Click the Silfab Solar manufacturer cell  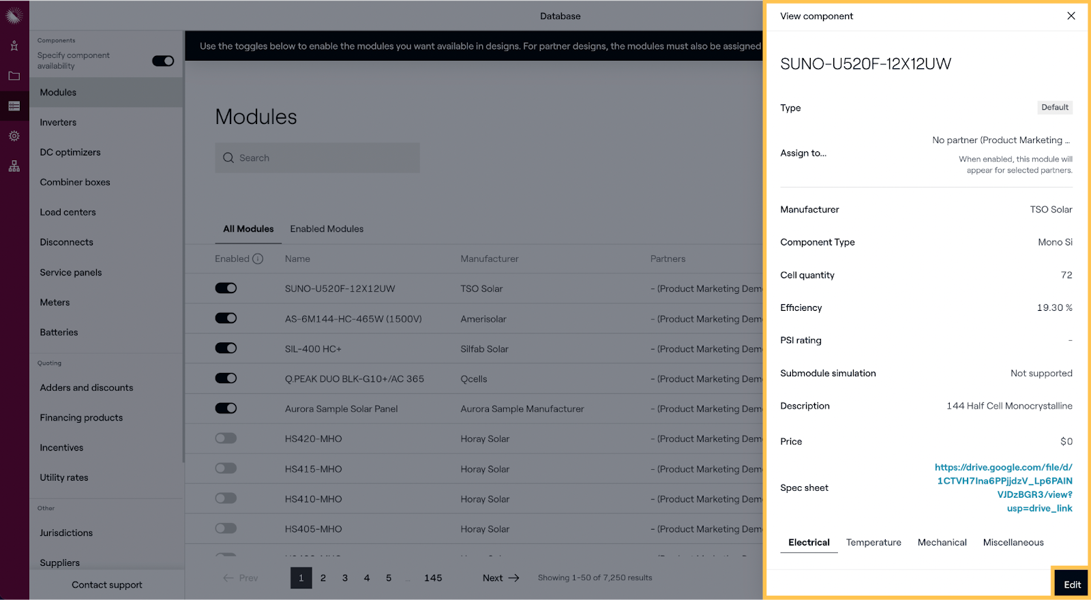click(x=484, y=348)
